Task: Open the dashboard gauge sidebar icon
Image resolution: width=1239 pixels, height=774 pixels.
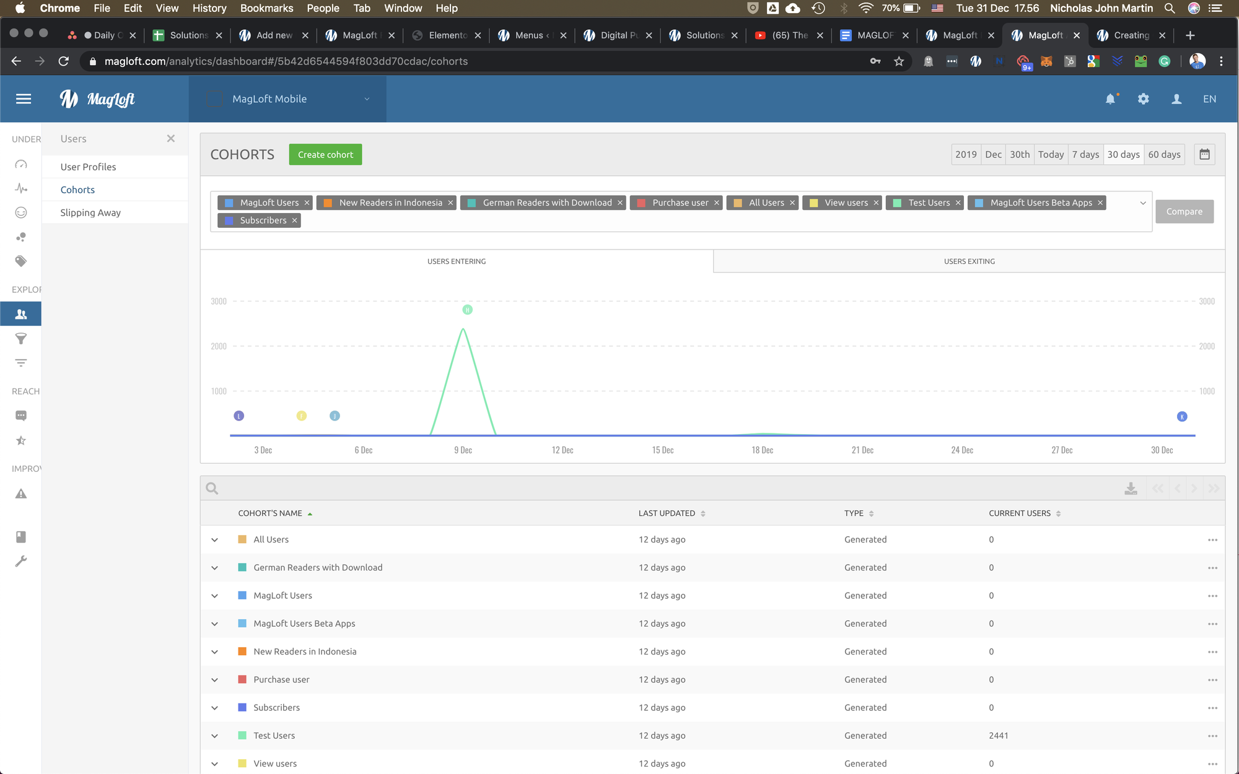Action: click(21, 164)
